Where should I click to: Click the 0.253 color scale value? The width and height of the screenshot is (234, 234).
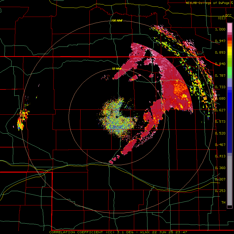coord(220,191)
